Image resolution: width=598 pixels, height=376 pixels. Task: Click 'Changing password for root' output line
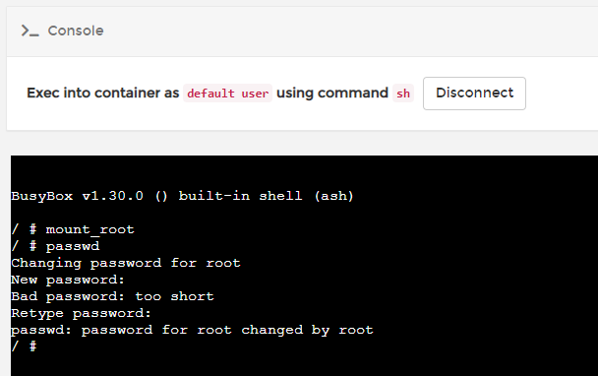coord(126,263)
